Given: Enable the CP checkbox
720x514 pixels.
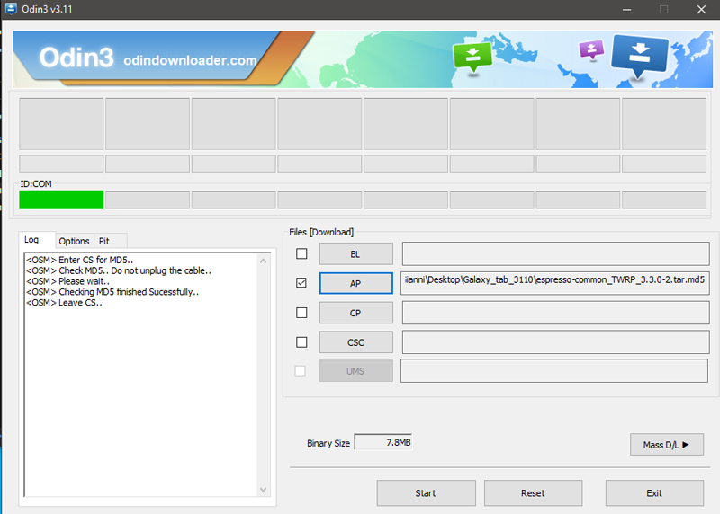Looking at the screenshot, I should point(301,313).
